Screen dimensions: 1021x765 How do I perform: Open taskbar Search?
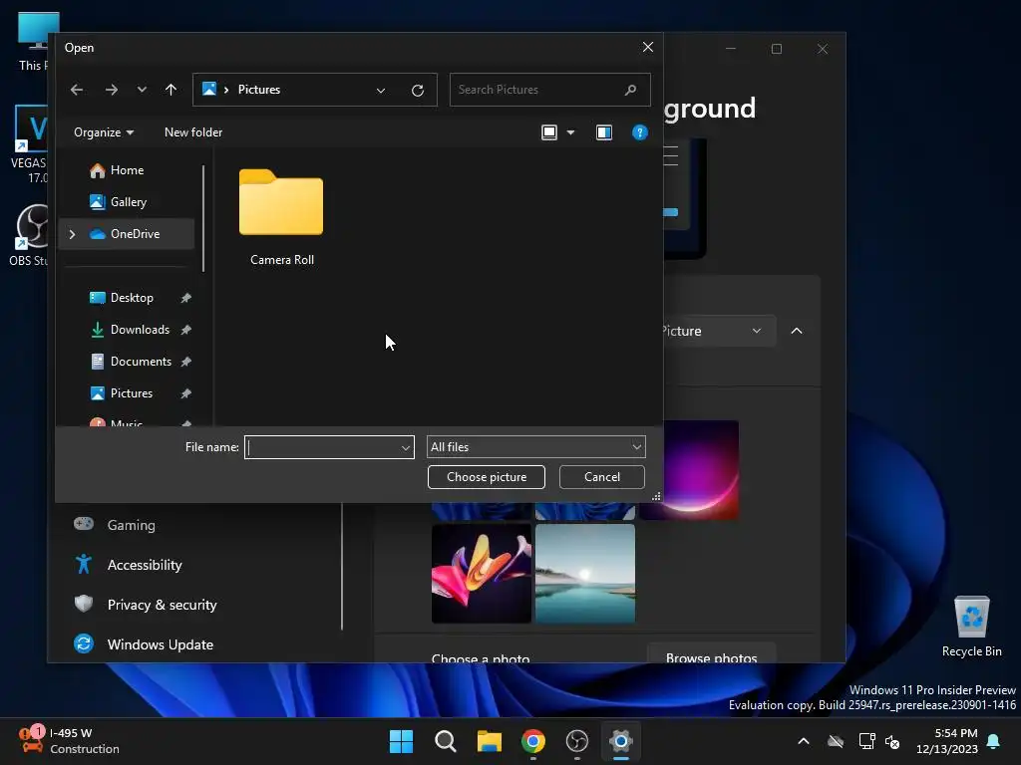[446, 741]
